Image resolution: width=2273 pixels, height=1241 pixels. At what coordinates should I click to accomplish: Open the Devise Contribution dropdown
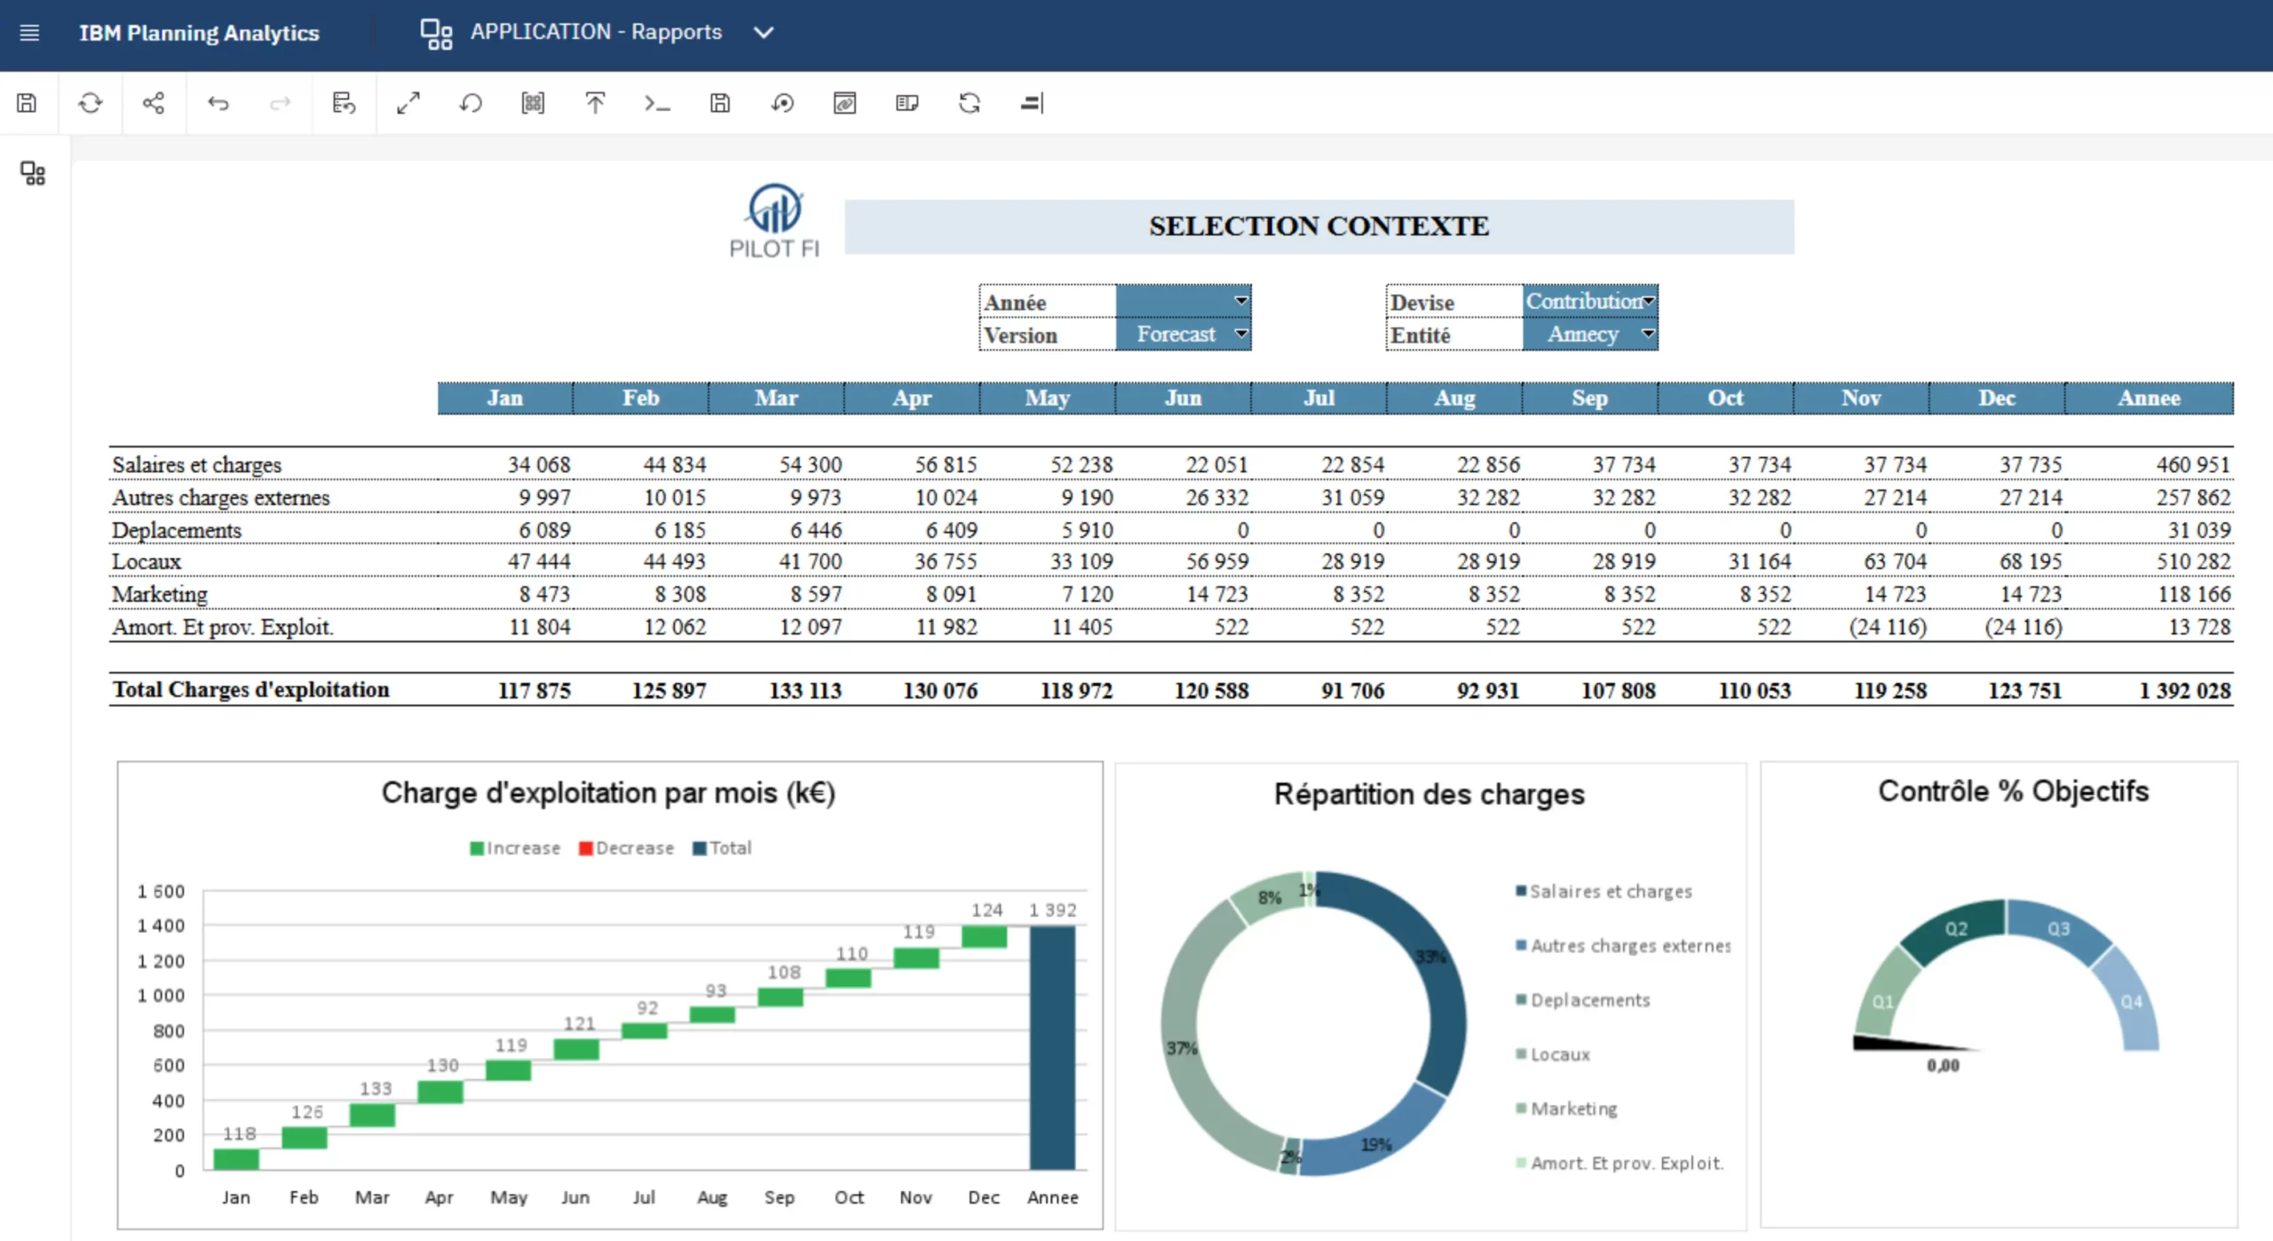(x=1648, y=301)
